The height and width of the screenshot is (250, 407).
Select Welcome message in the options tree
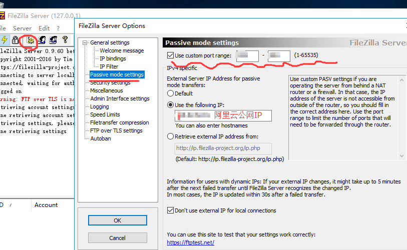[122, 50]
